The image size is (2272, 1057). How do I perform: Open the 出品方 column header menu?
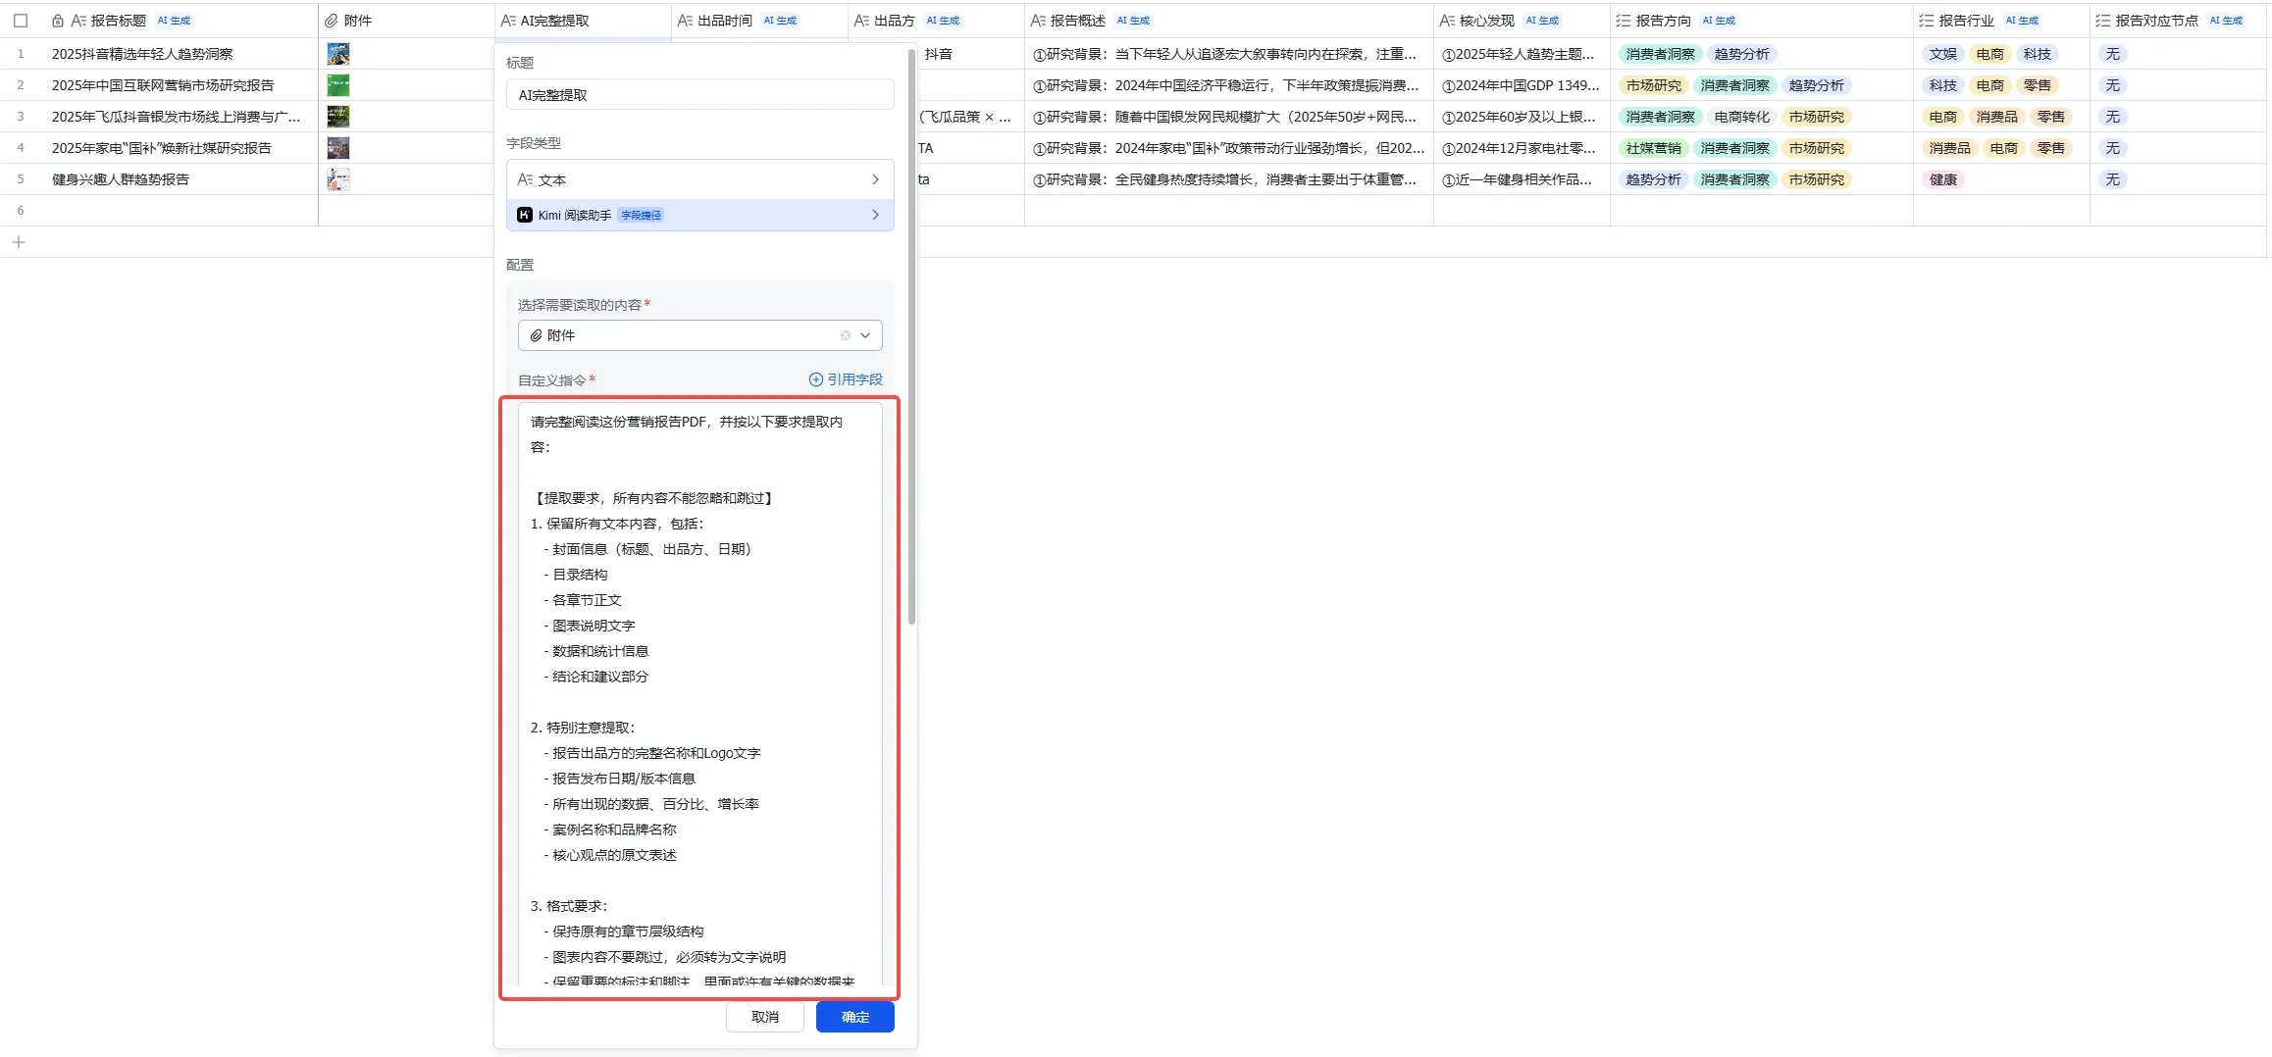point(895,20)
